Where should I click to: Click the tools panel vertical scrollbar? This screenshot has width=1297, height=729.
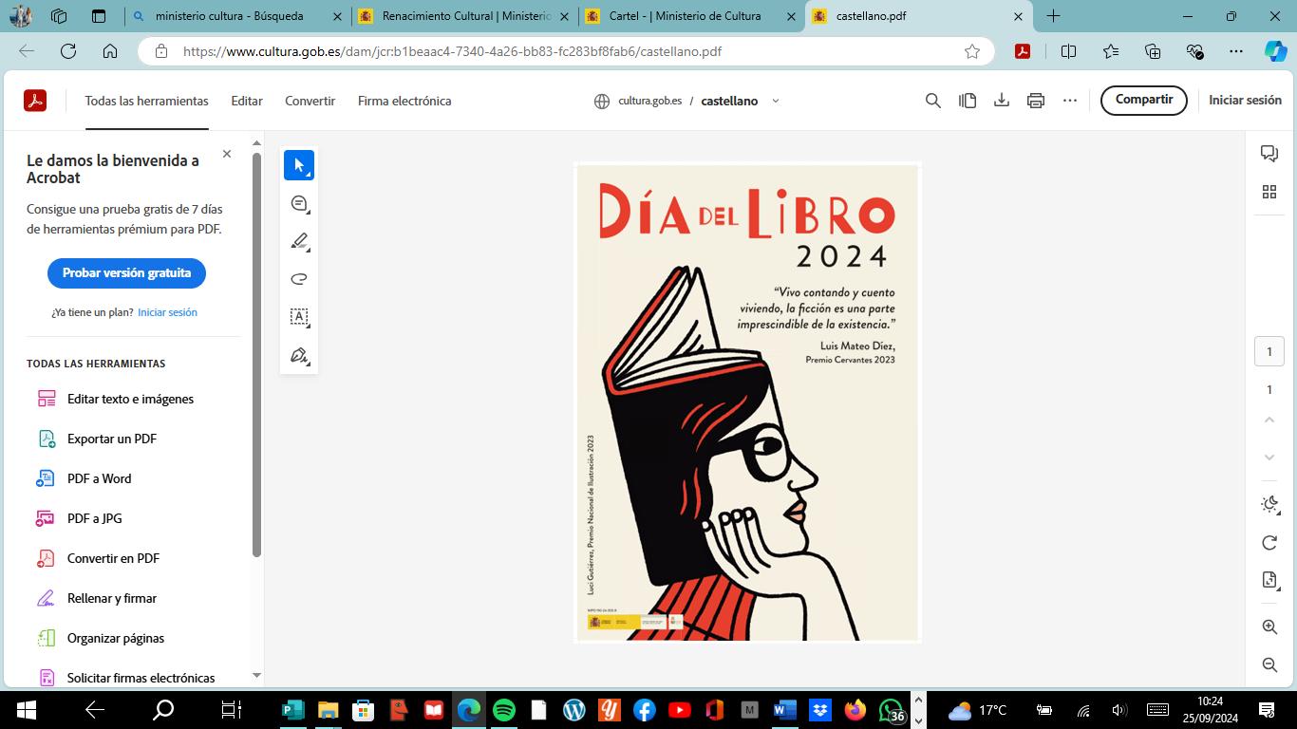tap(256, 354)
